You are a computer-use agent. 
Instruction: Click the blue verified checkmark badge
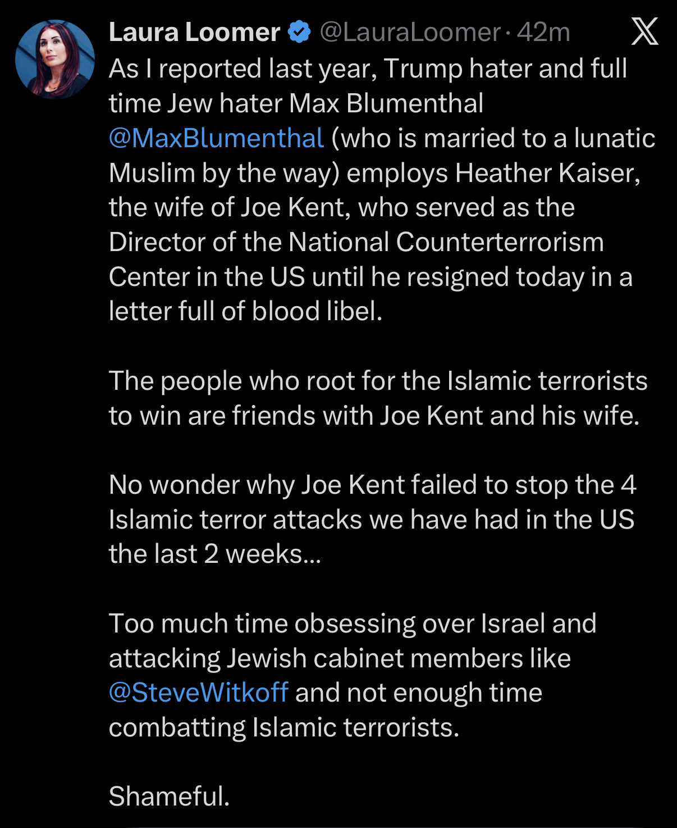pyautogui.click(x=299, y=32)
